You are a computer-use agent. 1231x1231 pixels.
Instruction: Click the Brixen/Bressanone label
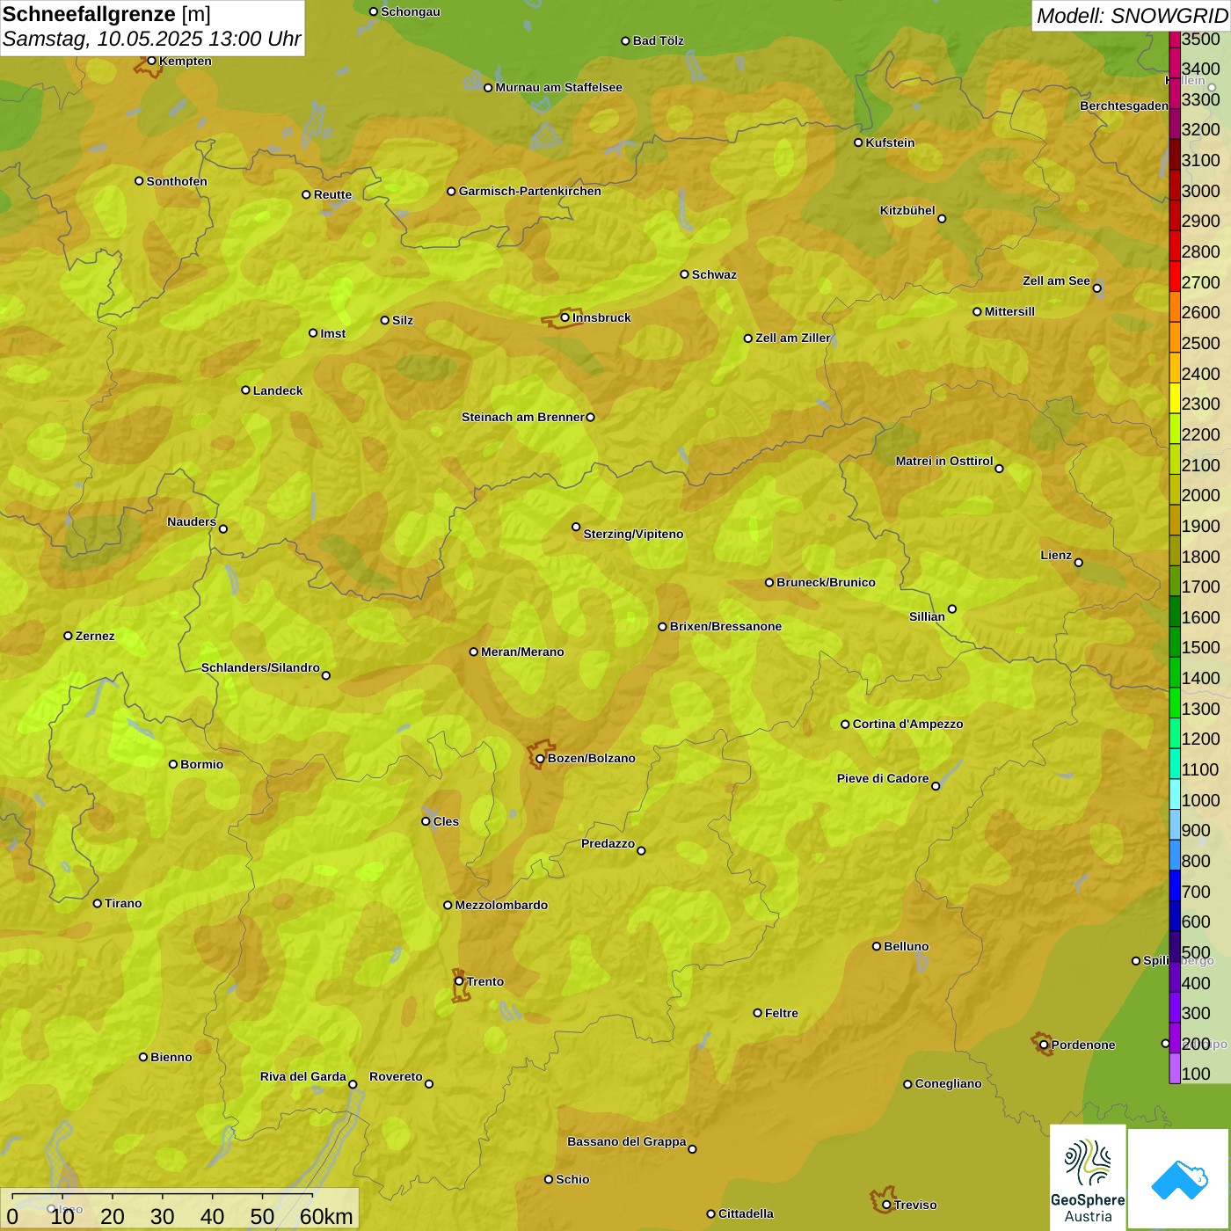pyautogui.click(x=726, y=626)
